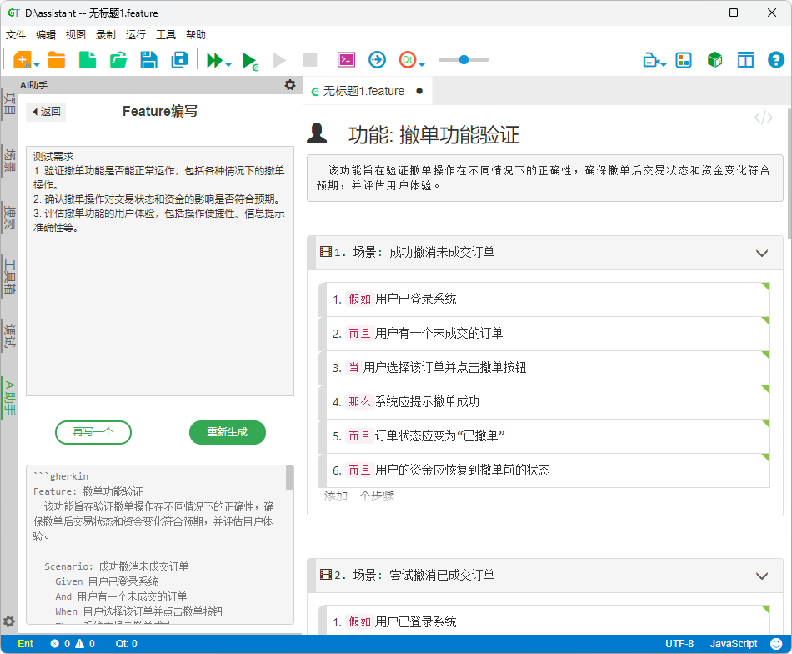The width and height of the screenshot is (792, 654).
Task: Click the person icon beside the feature title
Action: pyautogui.click(x=317, y=133)
